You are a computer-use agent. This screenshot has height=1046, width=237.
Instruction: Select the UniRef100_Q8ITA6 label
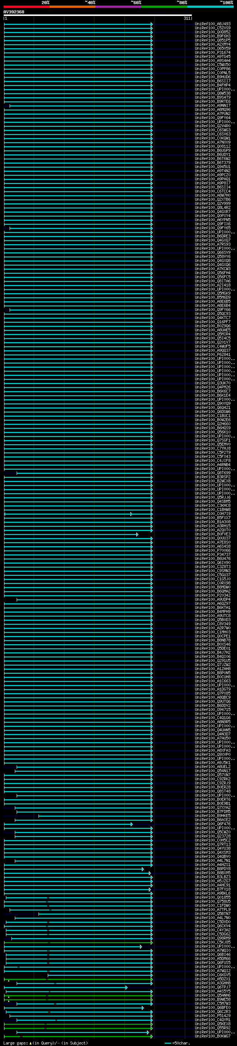(x=213, y=281)
